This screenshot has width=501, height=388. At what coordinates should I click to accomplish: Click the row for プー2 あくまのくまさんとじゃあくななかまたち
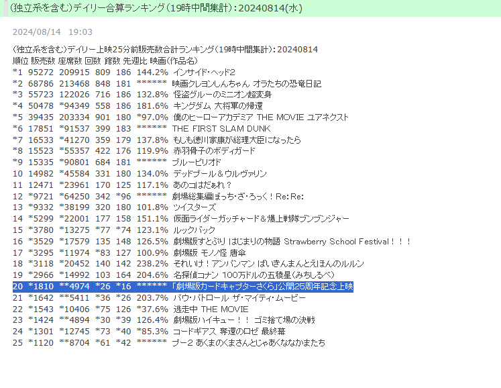pos(169,343)
